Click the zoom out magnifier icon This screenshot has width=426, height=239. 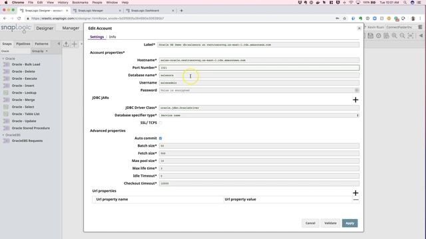(402, 36)
